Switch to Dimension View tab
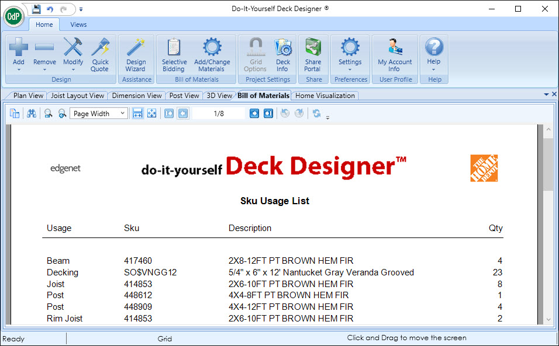The image size is (559, 346). point(137,96)
